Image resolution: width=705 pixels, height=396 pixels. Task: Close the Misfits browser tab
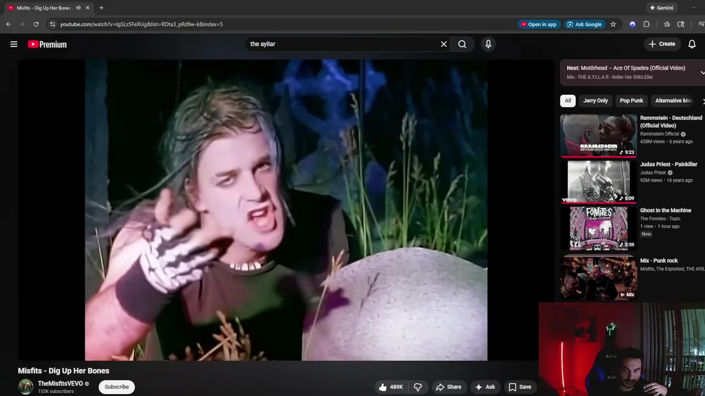pos(87,8)
